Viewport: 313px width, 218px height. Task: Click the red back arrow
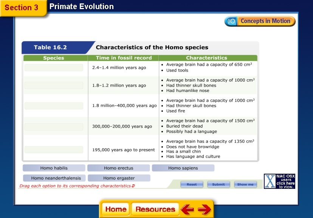point(187,209)
